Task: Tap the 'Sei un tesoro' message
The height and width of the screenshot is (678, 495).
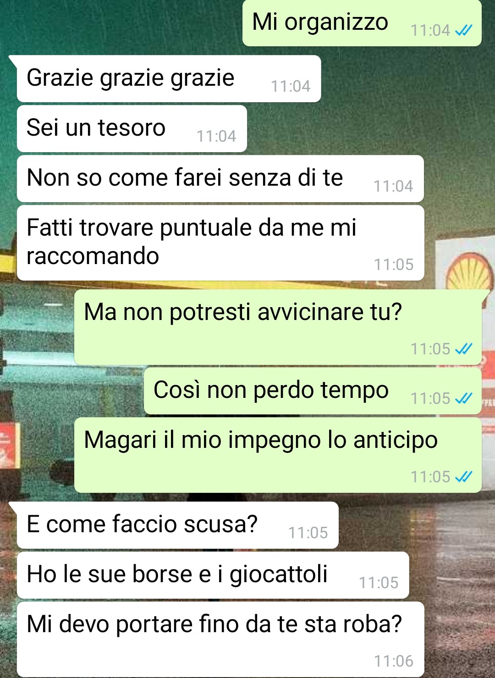Action: click(132, 129)
